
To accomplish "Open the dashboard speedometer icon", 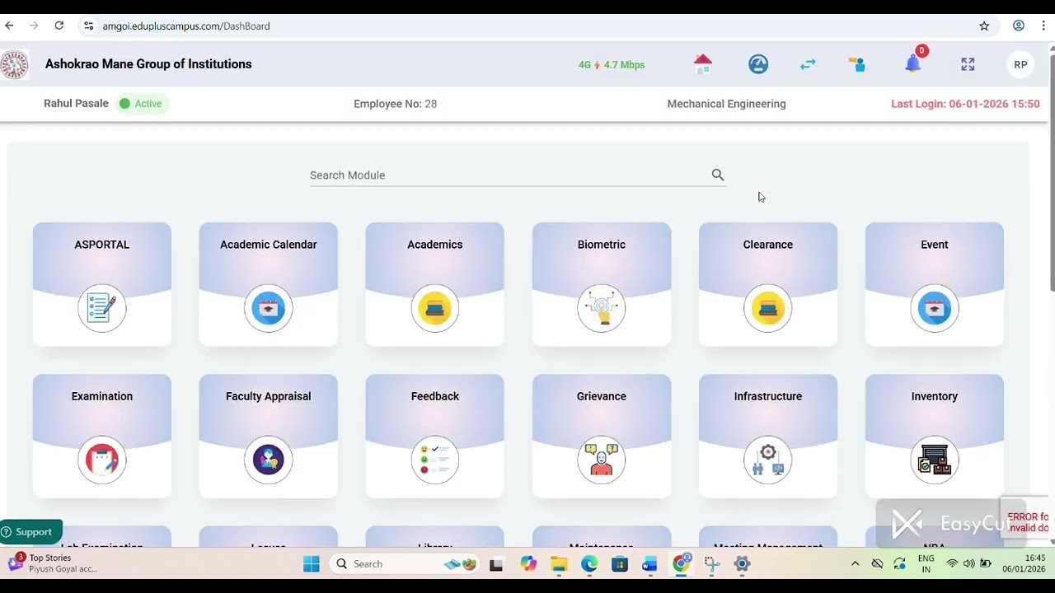I will coord(758,64).
